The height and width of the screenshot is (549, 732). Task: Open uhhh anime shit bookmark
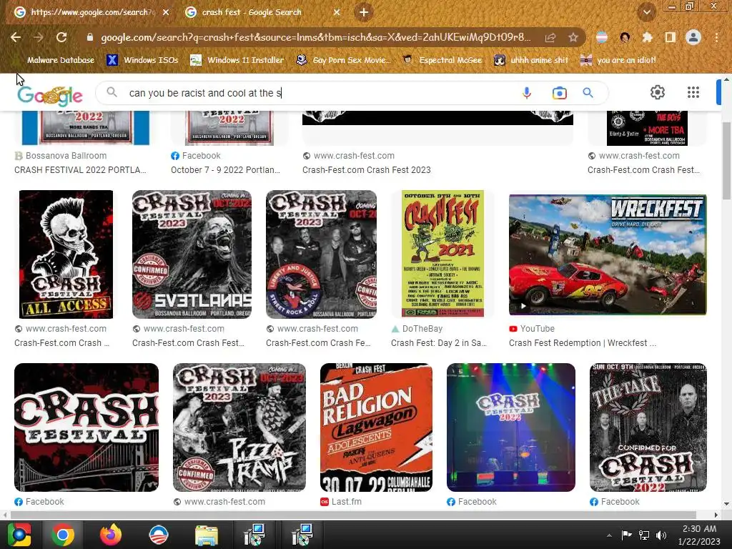531,60
